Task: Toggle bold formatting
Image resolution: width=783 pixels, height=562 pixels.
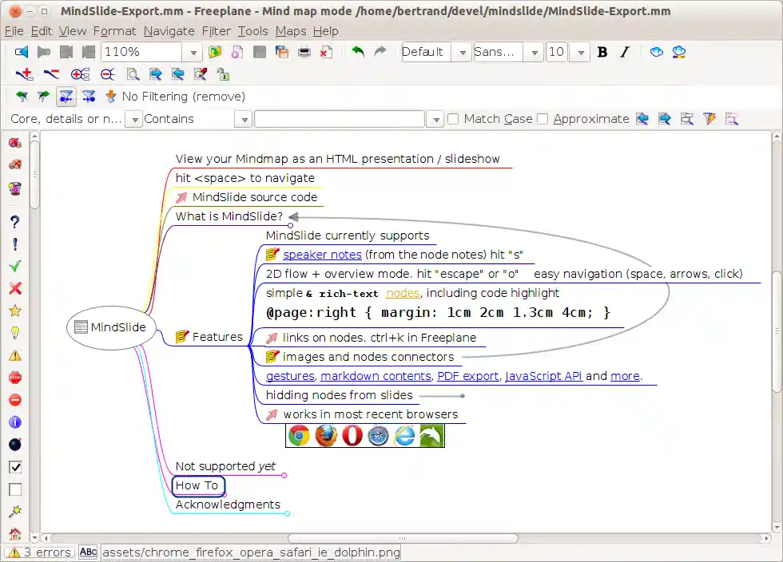Action: (602, 52)
